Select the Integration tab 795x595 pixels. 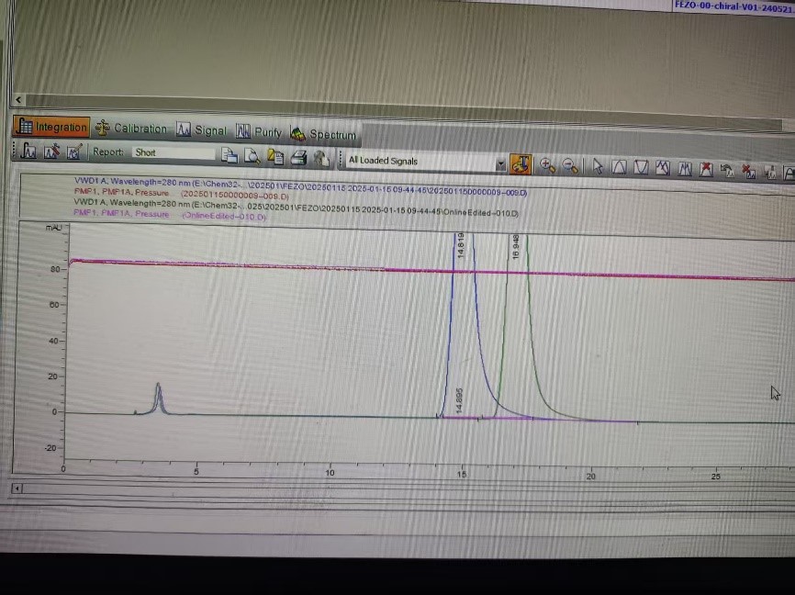[52, 127]
